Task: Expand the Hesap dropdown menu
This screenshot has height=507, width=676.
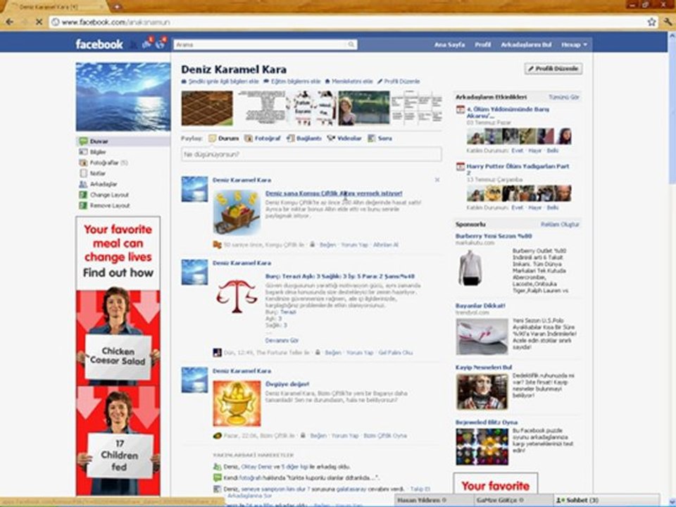Action: pyautogui.click(x=574, y=44)
